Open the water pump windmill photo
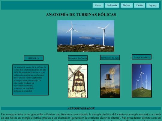Image resolution: width=162 pixels, height=121 pixels. (110, 81)
